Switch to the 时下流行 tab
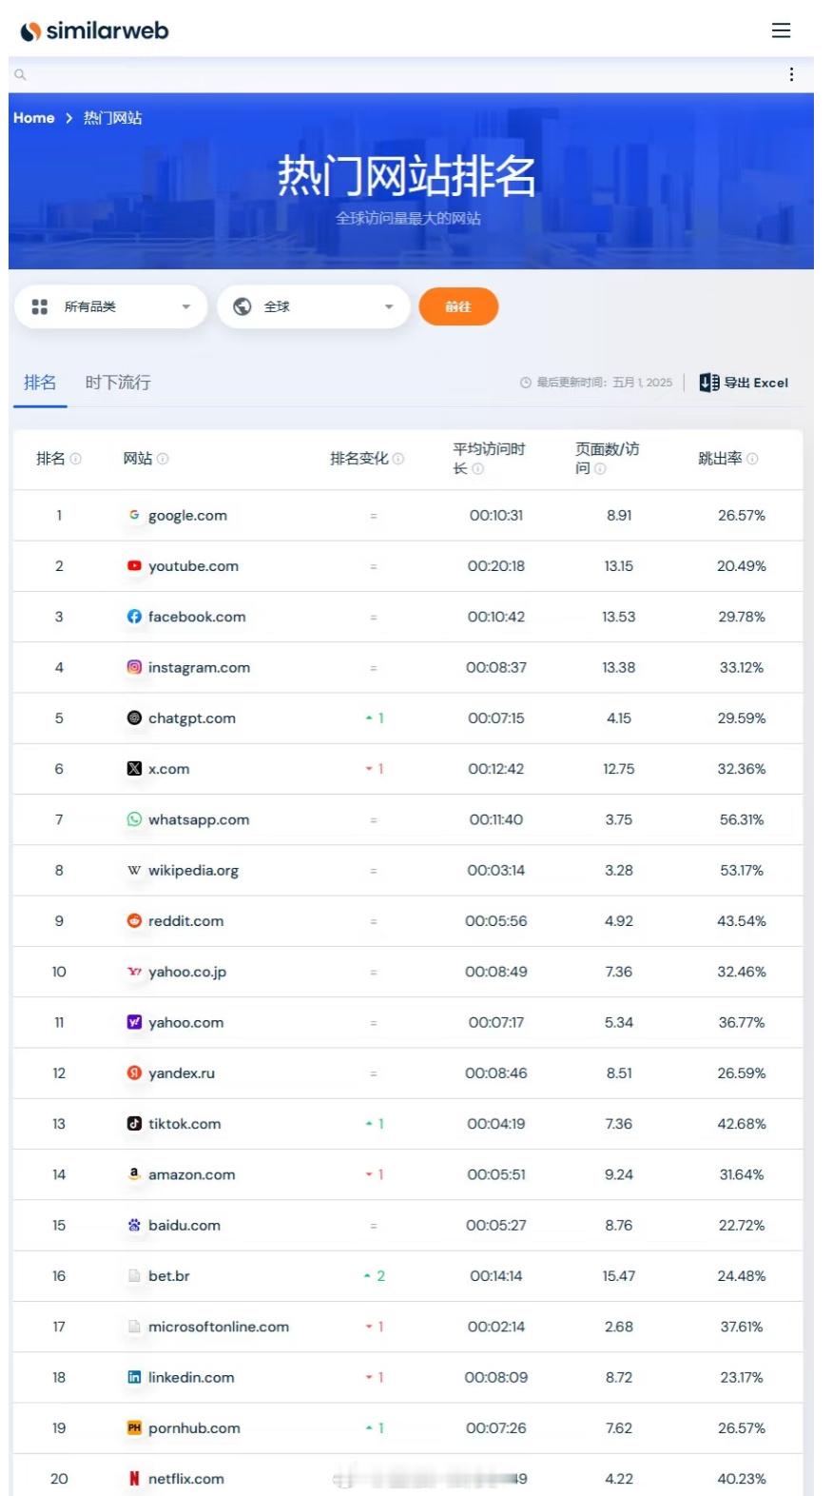Image resolution: width=832 pixels, height=1496 pixels. [x=118, y=383]
